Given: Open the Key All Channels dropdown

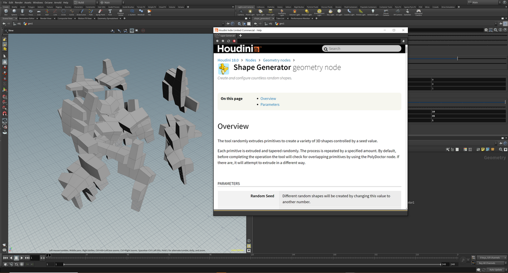Looking at the screenshot, I should coord(506,263).
